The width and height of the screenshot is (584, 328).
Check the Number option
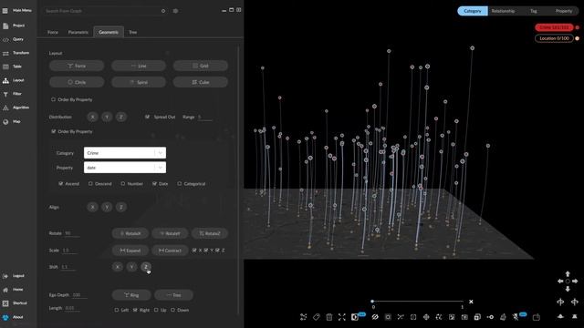click(123, 184)
